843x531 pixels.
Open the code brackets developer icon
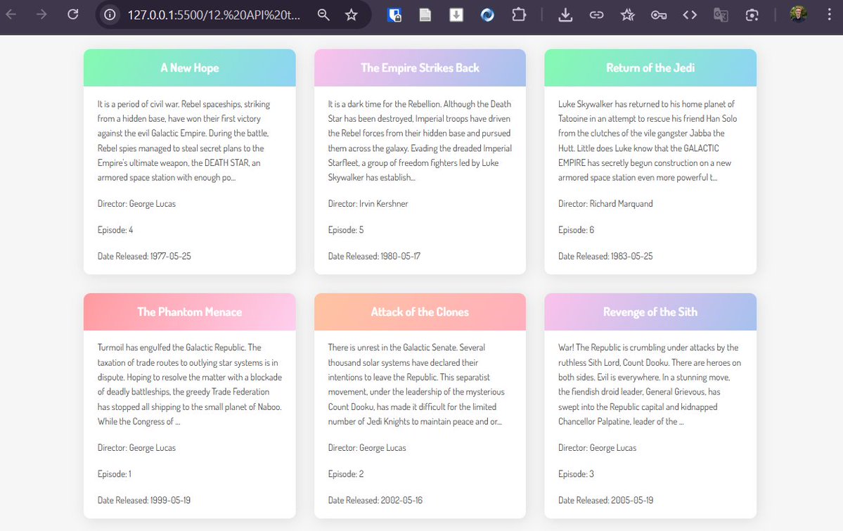pyautogui.click(x=690, y=15)
